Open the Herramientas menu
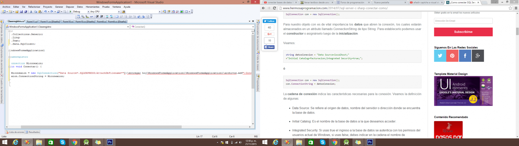This screenshot has width=519, height=146. point(92,7)
